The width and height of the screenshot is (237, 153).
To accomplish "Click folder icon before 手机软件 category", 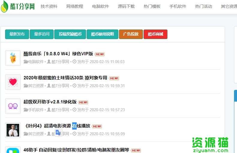I will click(26, 110).
